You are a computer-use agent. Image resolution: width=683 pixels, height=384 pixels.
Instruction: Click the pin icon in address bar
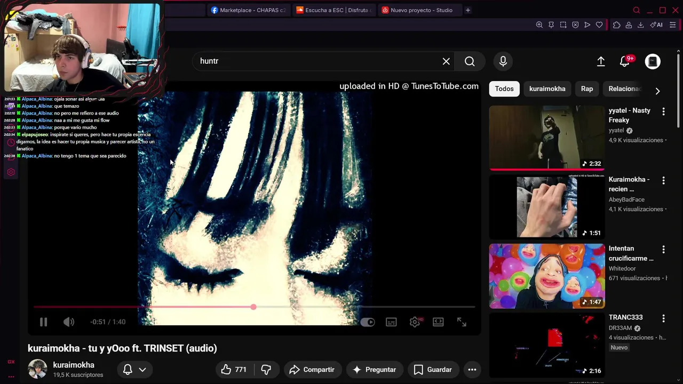click(x=551, y=25)
